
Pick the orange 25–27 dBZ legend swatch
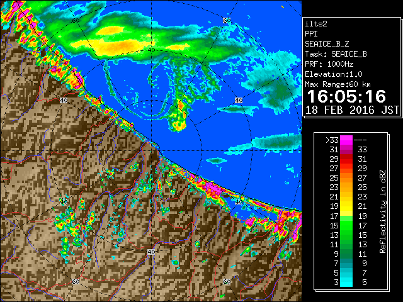pyautogui.click(x=346, y=178)
